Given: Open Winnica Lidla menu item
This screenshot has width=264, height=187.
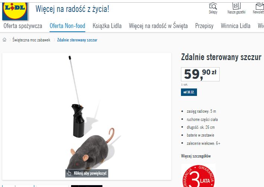Looking at the screenshot, I should coord(236,26).
